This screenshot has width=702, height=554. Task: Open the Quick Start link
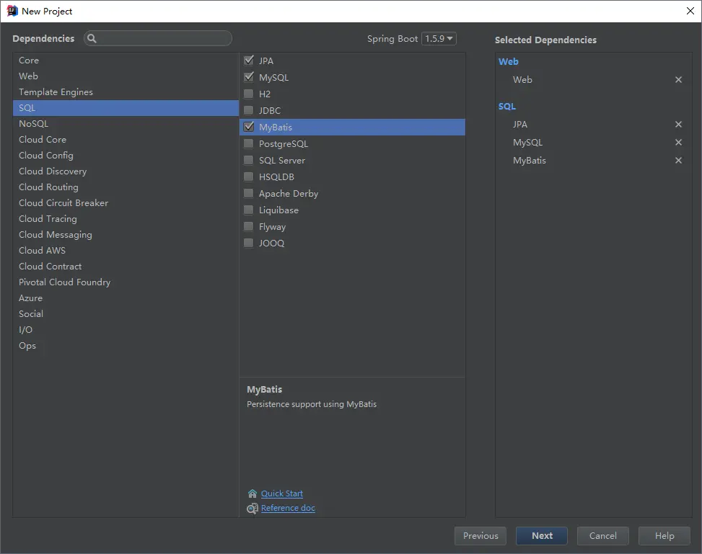pyautogui.click(x=282, y=493)
